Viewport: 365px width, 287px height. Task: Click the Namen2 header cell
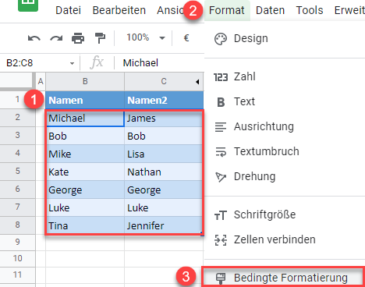coord(164,100)
